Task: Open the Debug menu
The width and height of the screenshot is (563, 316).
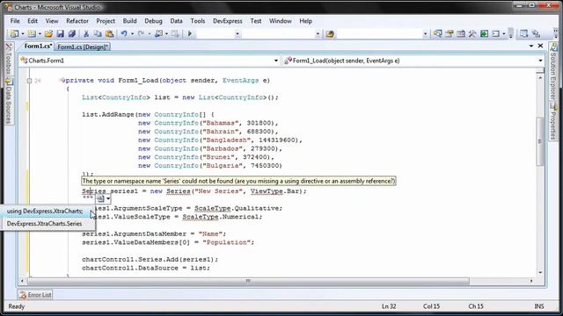Action: coord(153,21)
